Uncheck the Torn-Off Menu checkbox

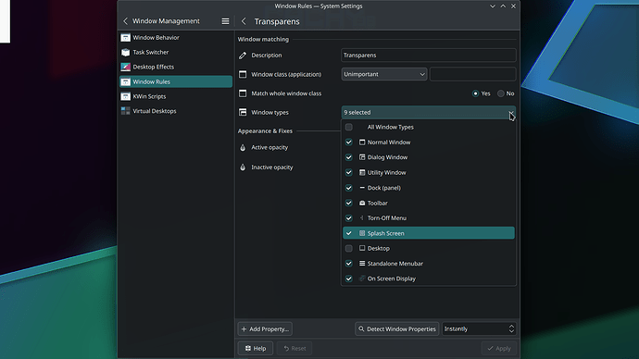tap(349, 218)
